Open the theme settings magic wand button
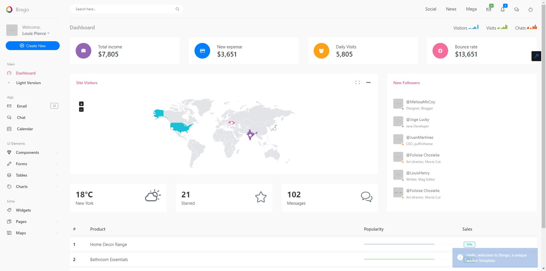This screenshot has height=271, width=546. coord(536,56)
